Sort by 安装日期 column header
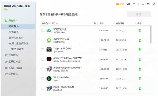This screenshot has width=158, height=96. (x=120, y=23)
